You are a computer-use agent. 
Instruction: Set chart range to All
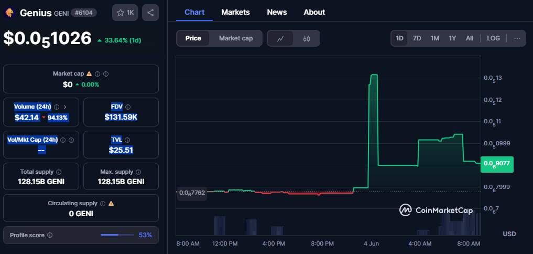[470, 38]
